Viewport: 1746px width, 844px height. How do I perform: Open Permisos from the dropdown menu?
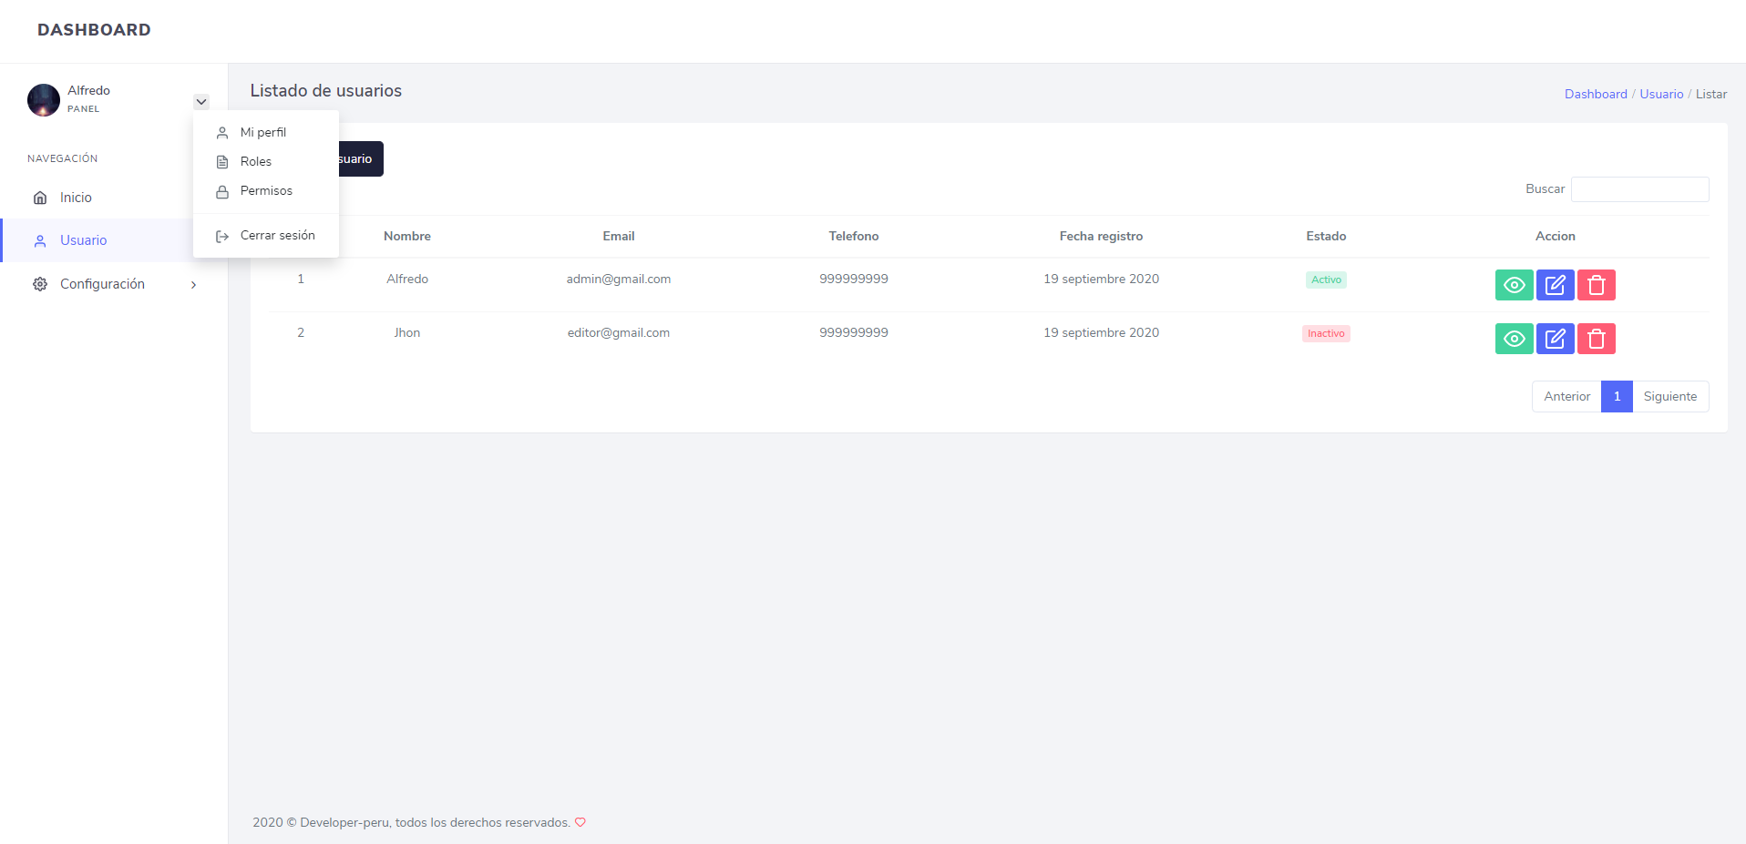click(x=266, y=190)
